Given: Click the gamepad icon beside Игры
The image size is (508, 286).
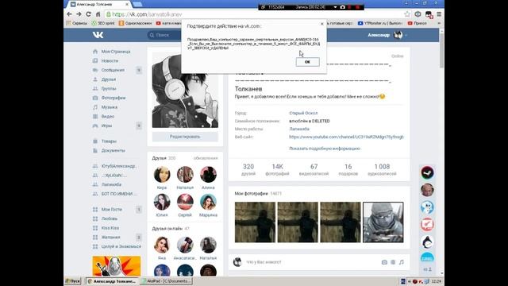Looking at the screenshot, I should [95, 126].
